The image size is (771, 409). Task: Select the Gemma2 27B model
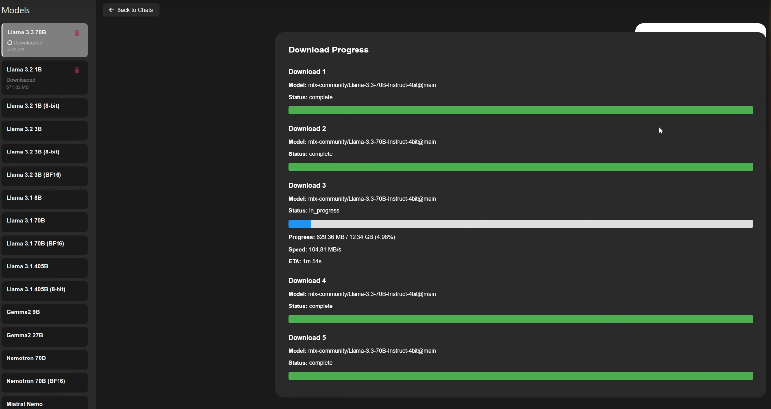coord(45,336)
